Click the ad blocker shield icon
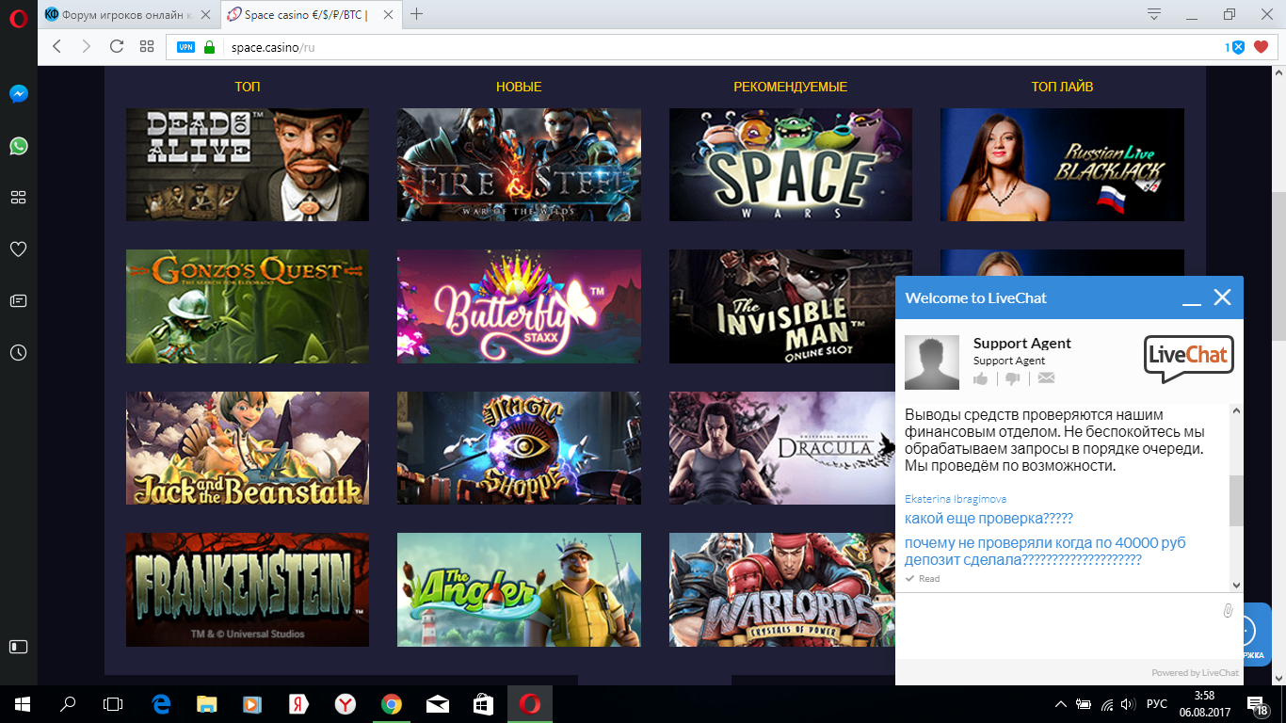 (1239, 46)
